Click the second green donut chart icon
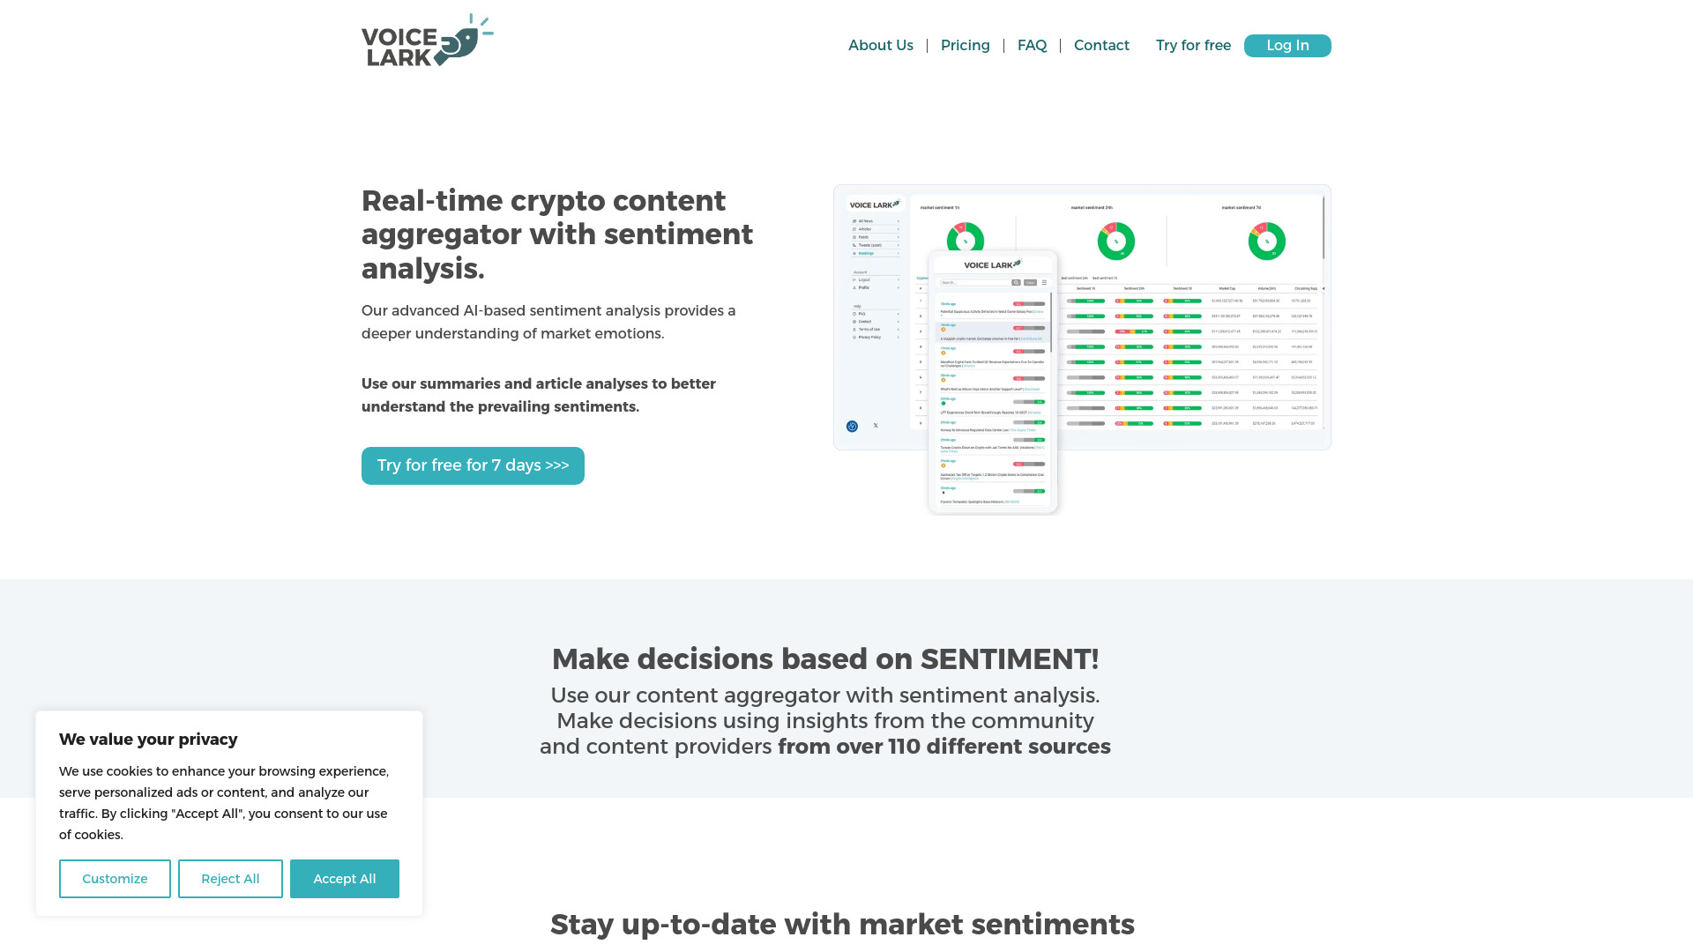 (1116, 241)
